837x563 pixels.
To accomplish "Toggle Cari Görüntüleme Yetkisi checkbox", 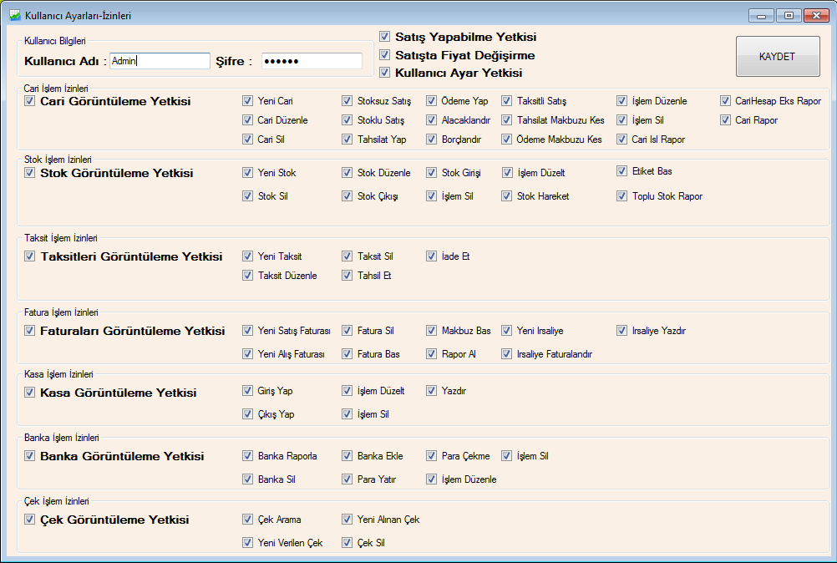I will (30, 101).
